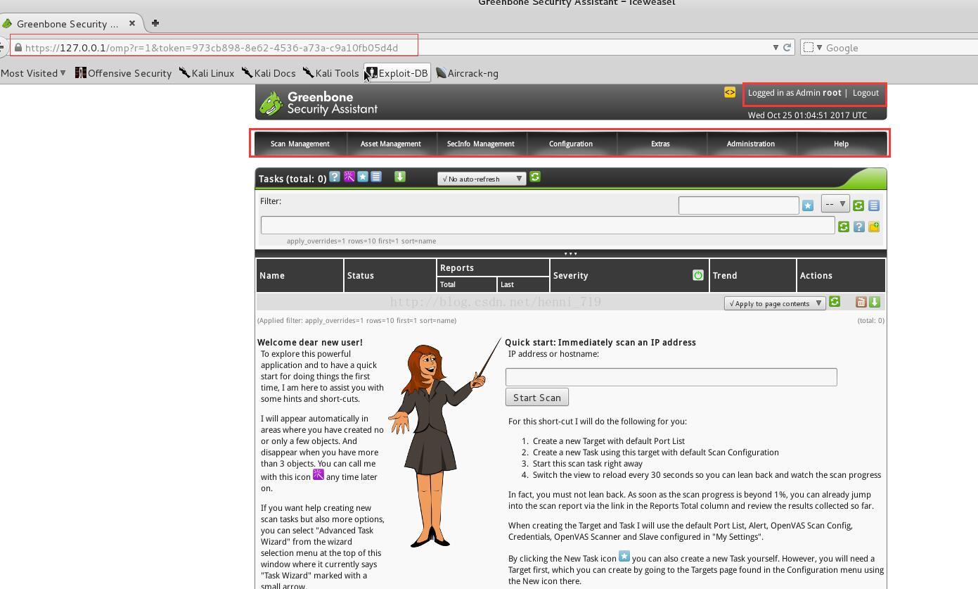Click the wizard wand icon in welcome text
Viewport: 978px width, 589px height.
319,475
